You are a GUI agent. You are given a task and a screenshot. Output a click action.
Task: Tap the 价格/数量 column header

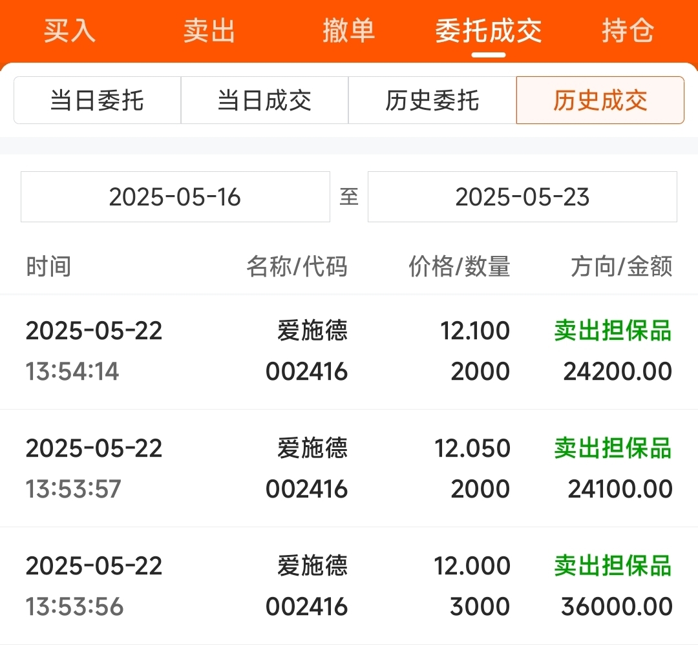click(x=460, y=266)
